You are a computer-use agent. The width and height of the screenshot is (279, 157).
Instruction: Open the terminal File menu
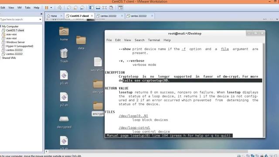tap(109, 40)
